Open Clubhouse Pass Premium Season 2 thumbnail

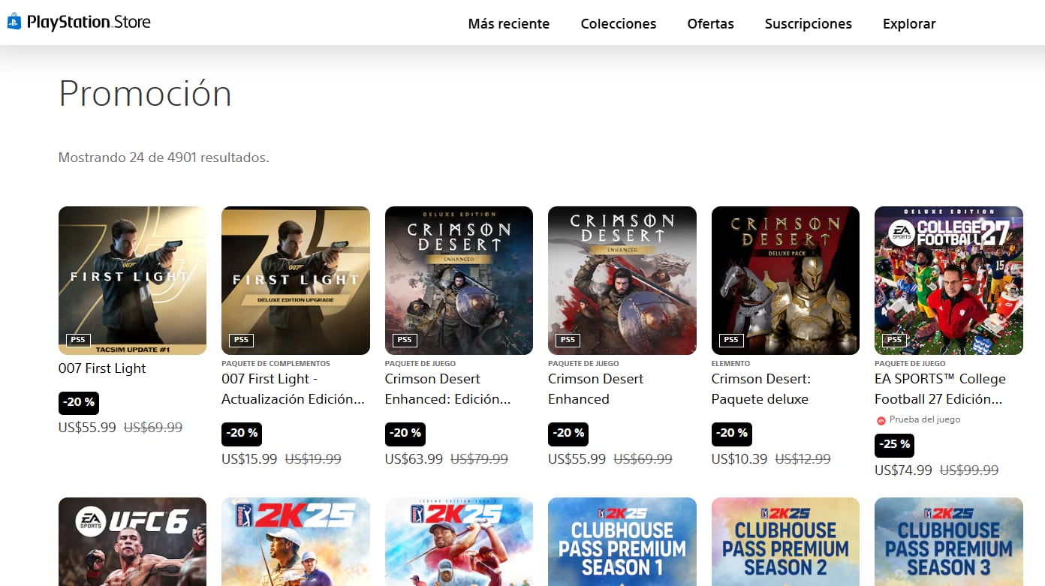(785, 542)
